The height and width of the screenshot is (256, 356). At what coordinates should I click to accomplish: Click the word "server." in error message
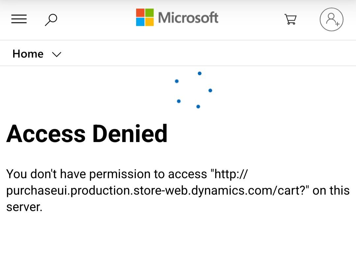(24, 207)
